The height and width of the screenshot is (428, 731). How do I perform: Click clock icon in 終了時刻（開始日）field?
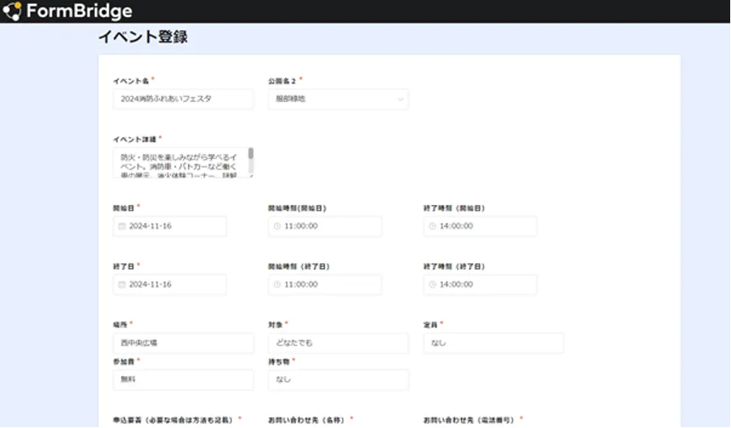[433, 226]
